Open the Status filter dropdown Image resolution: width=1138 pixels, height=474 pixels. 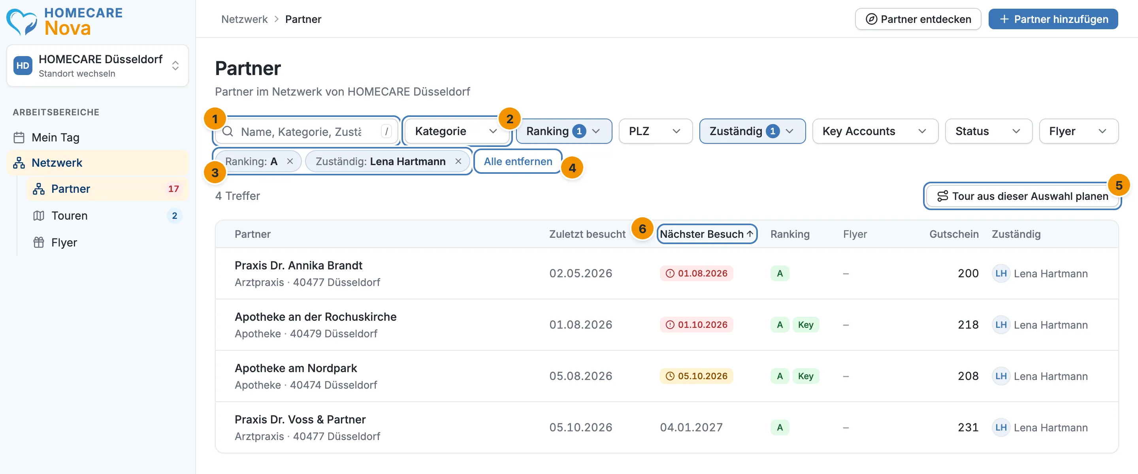pyautogui.click(x=988, y=131)
